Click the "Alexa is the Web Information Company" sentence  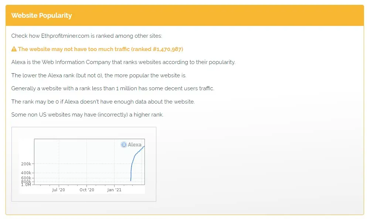(123, 62)
